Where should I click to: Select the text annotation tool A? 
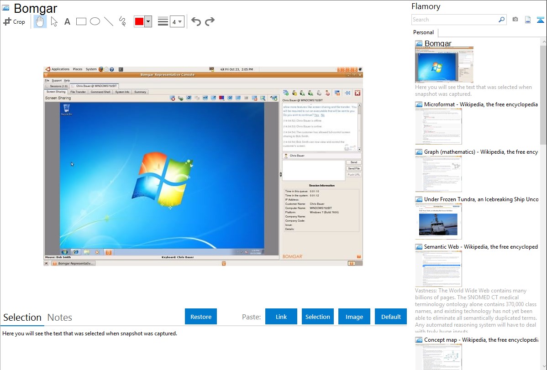(67, 21)
